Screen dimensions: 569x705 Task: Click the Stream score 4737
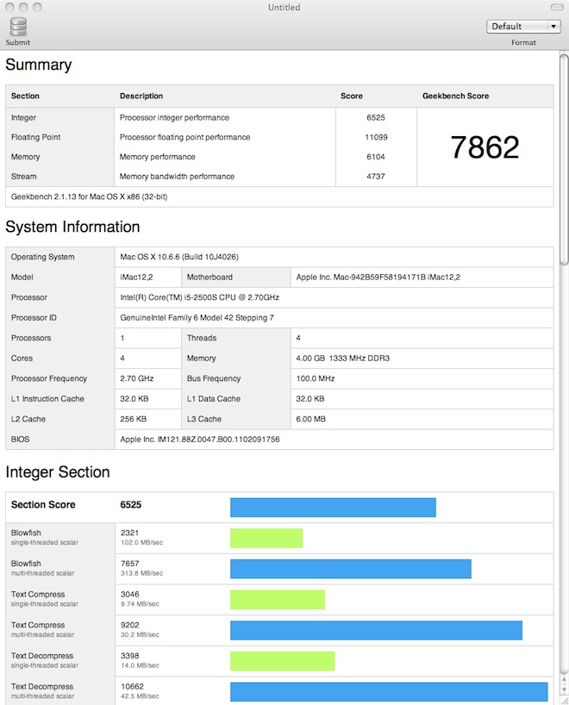point(376,177)
